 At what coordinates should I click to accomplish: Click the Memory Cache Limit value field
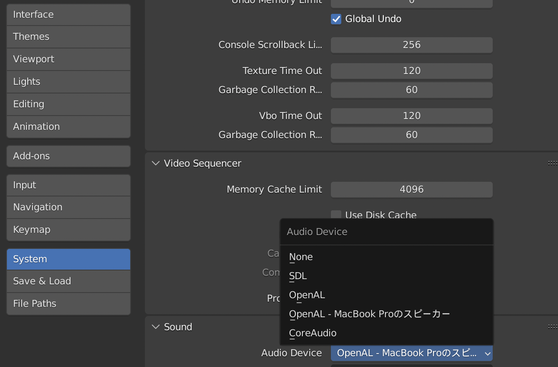pos(411,190)
